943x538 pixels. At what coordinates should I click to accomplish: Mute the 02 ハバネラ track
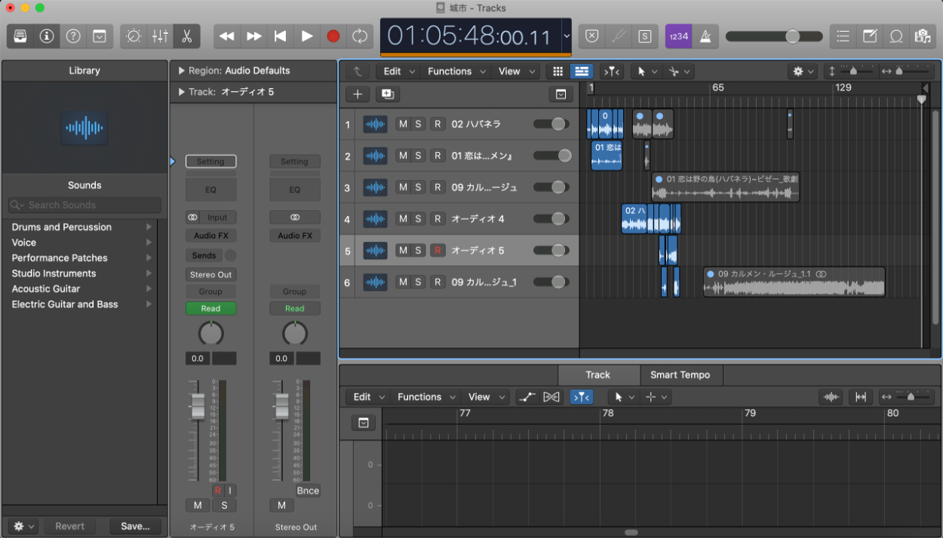point(403,124)
